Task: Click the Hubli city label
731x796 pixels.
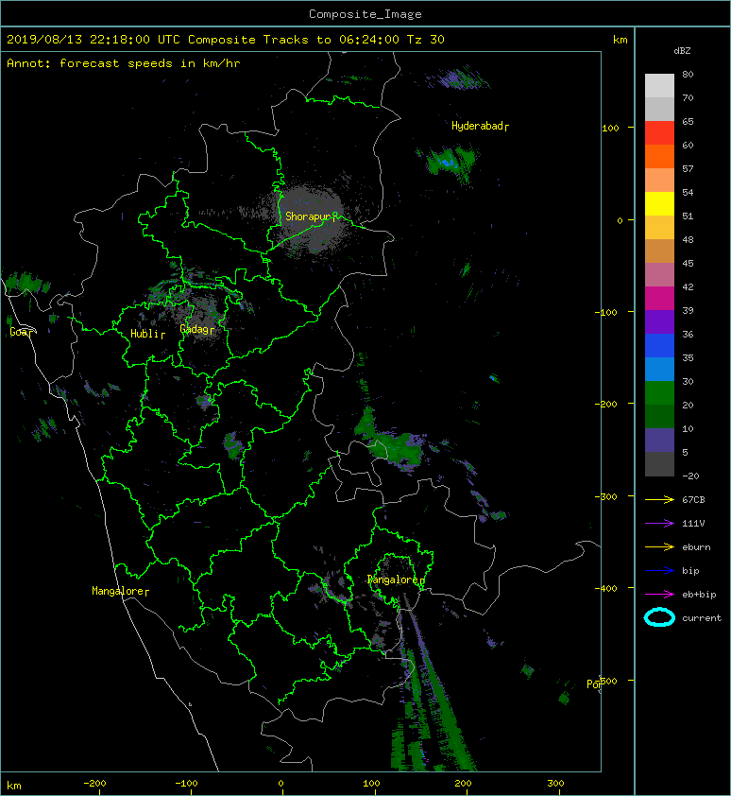Action: [147, 334]
